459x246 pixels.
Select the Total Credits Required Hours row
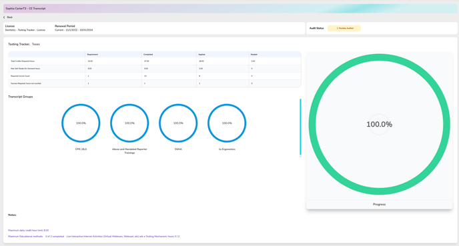tap(155, 61)
